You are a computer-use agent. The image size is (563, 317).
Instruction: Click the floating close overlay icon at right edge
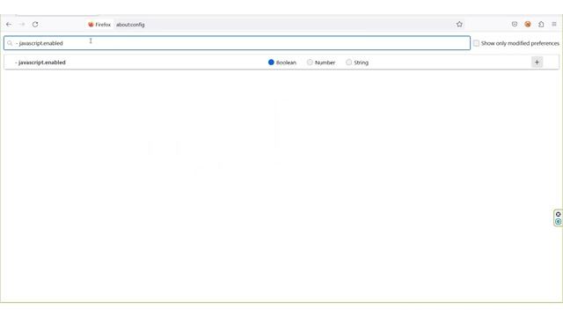click(x=558, y=214)
